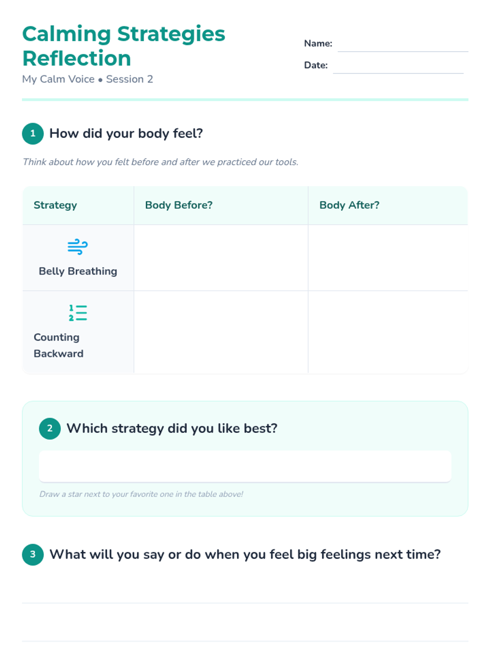Select the number 2 circle badge
The width and height of the screenshot is (490, 654).
coord(50,428)
